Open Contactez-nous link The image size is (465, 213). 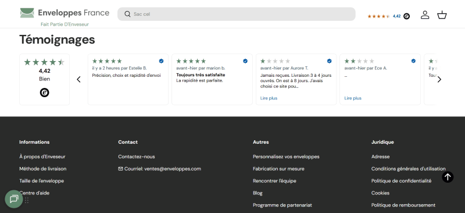137,157
